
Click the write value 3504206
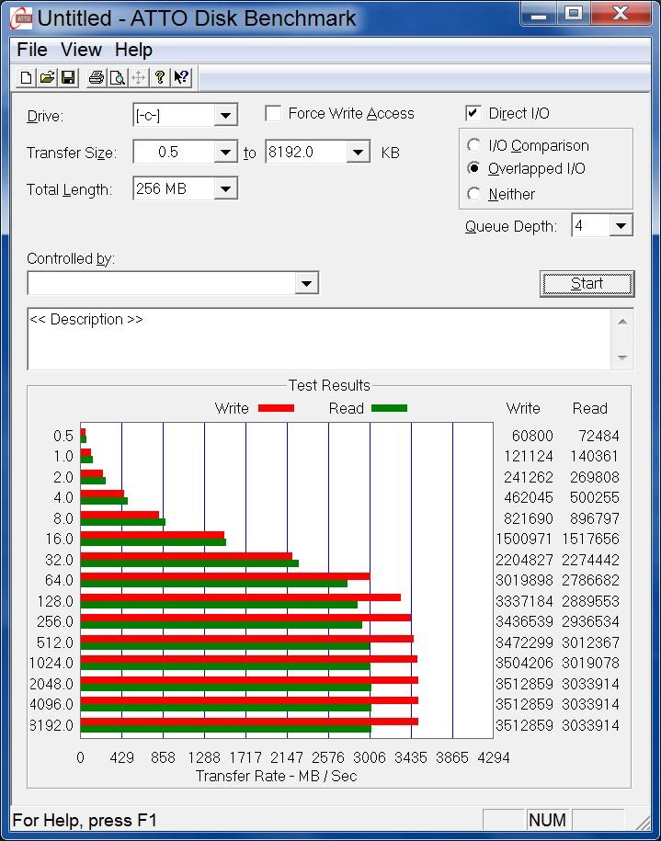pos(524,663)
